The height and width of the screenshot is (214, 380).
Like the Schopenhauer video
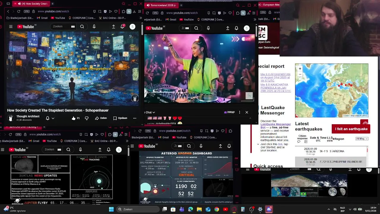[x=75, y=118]
